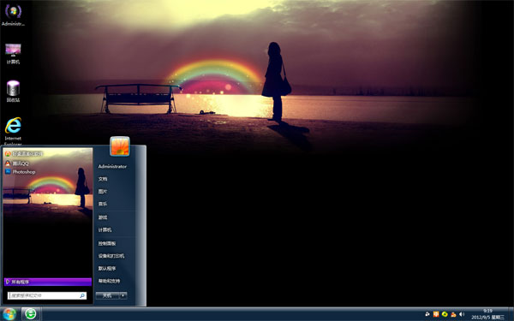Open the Administrator user folder link
The width and height of the screenshot is (514, 321).
(112, 166)
